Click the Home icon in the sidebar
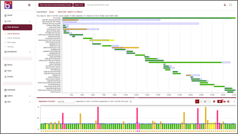 coord(6,15)
